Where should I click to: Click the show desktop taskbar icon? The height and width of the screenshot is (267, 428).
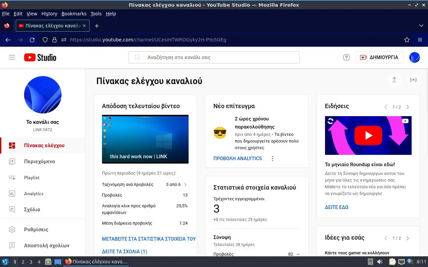click(x=58, y=262)
